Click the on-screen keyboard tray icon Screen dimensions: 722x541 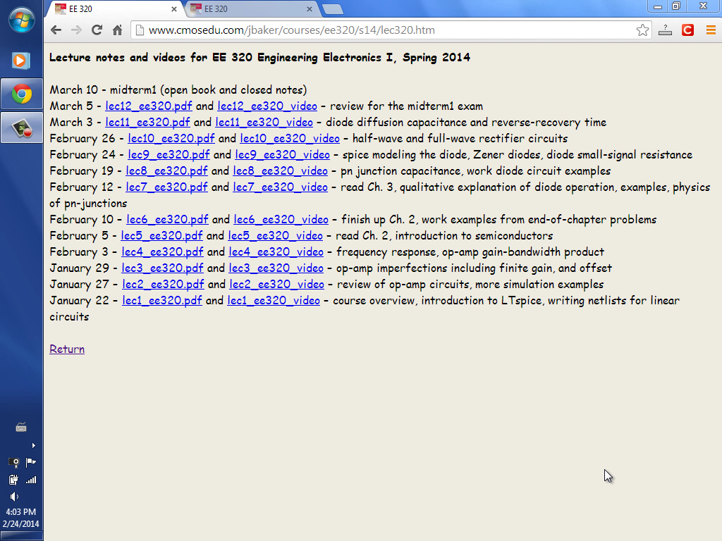pyautogui.click(x=21, y=428)
